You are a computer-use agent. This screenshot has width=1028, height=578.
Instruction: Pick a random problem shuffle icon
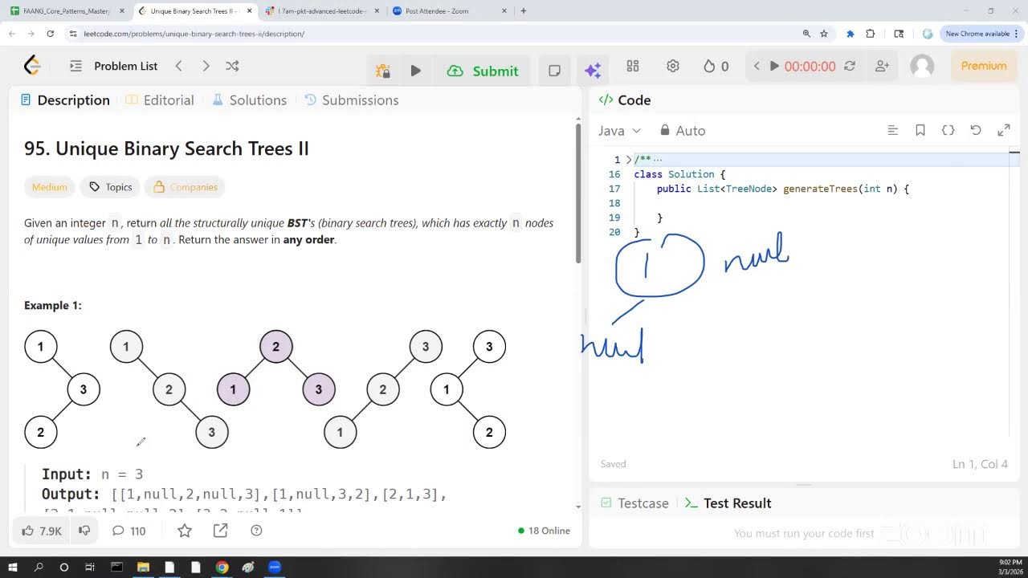232,66
